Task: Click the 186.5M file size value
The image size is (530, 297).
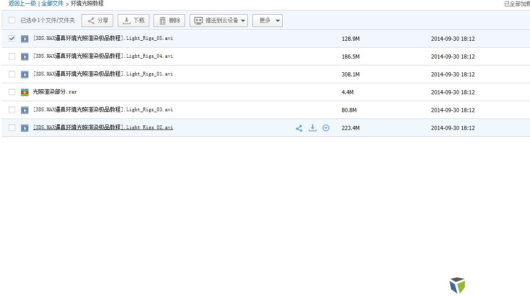Action: click(350, 57)
